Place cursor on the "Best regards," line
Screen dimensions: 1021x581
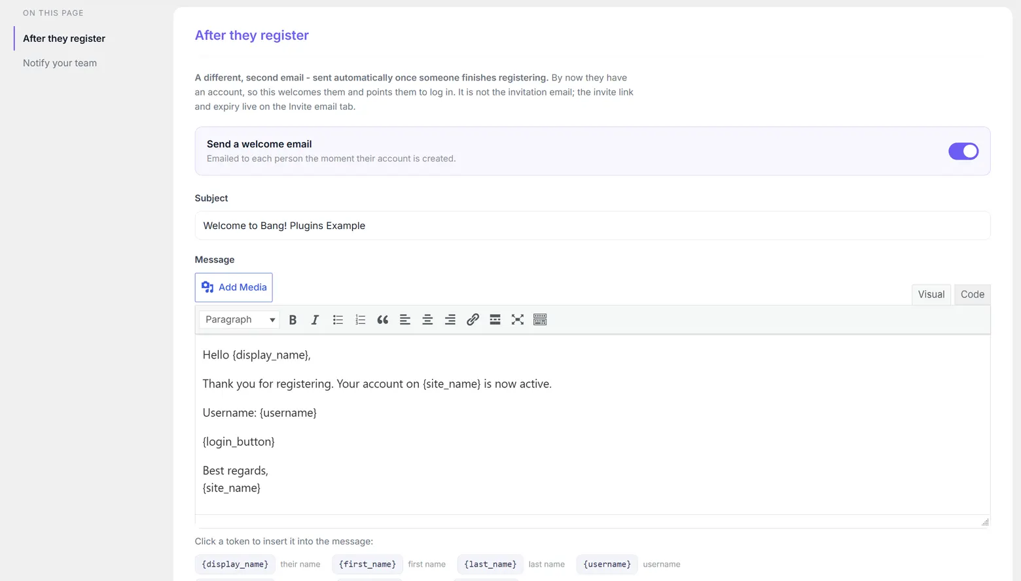click(x=236, y=470)
